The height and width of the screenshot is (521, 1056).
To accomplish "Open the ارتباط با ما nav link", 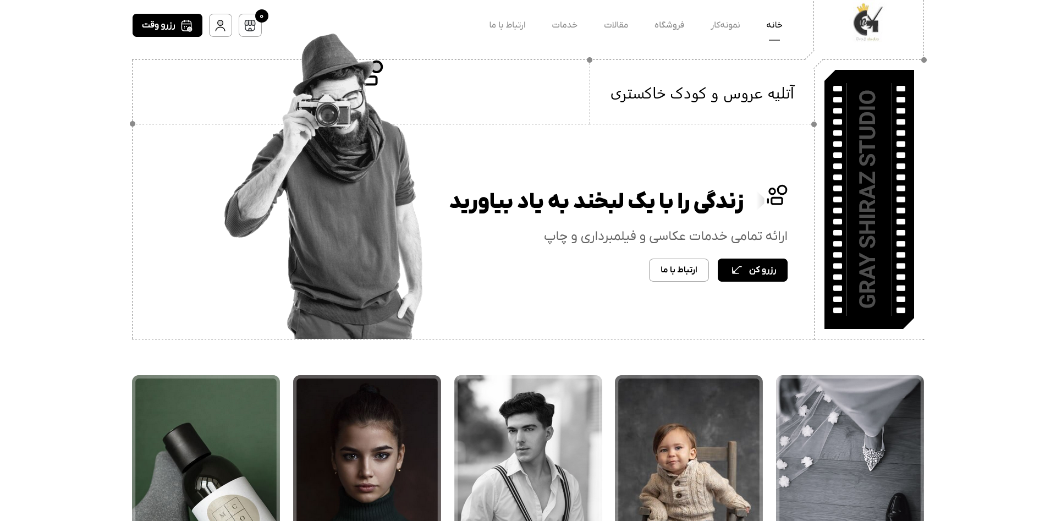I will pyautogui.click(x=508, y=25).
